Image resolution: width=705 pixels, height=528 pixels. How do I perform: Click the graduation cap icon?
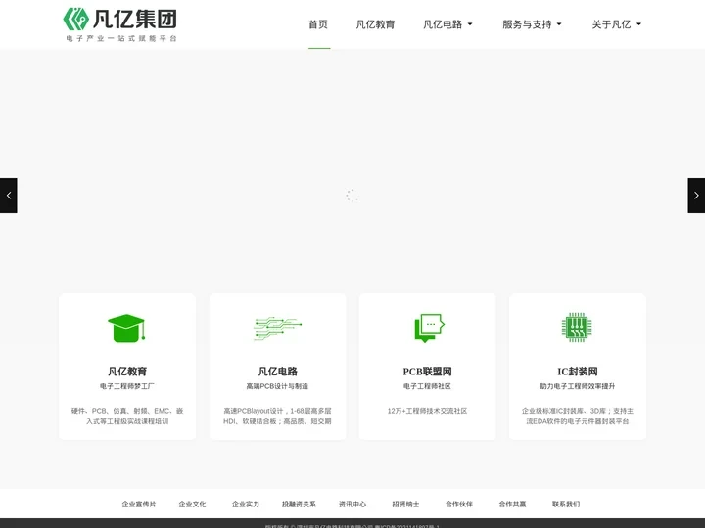tap(126, 329)
